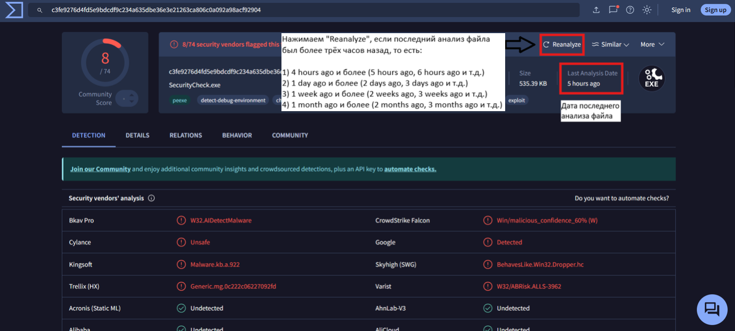
Task: Open the upload file icon
Action: 596,10
